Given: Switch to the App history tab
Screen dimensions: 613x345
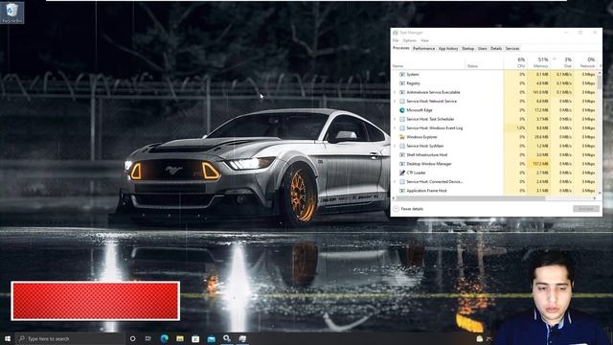Looking at the screenshot, I should [448, 49].
